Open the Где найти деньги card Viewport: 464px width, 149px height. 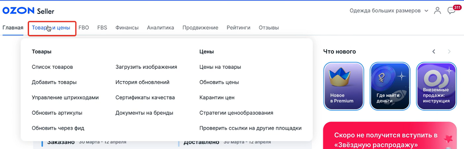[x=390, y=86]
